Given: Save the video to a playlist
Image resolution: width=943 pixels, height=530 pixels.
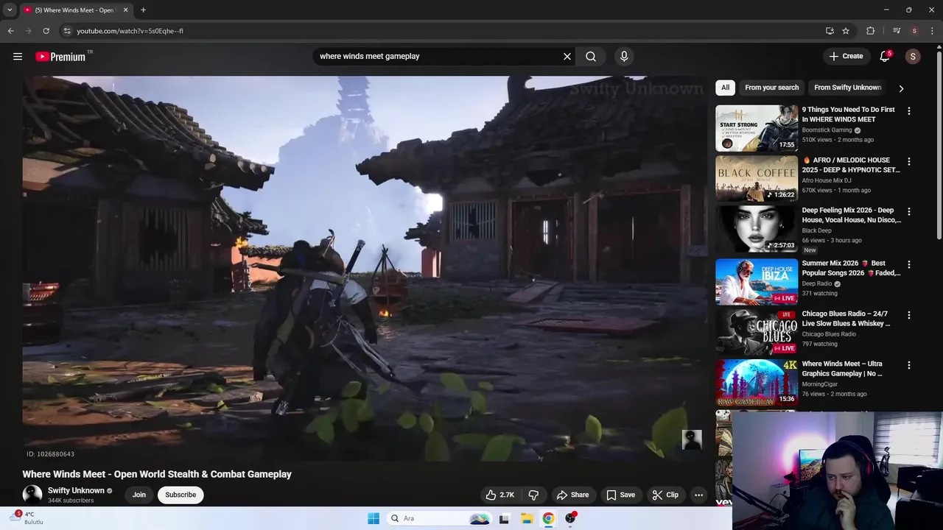Looking at the screenshot, I should point(620,495).
